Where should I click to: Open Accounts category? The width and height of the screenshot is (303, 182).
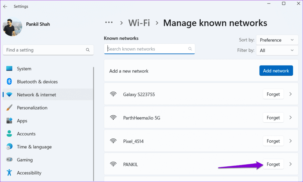[x=26, y=134]
